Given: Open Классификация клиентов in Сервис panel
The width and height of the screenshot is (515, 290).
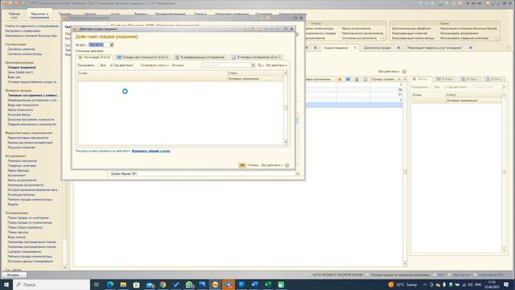Looking at the screenshot, I should pyautogui.click(x=410, y=33).
